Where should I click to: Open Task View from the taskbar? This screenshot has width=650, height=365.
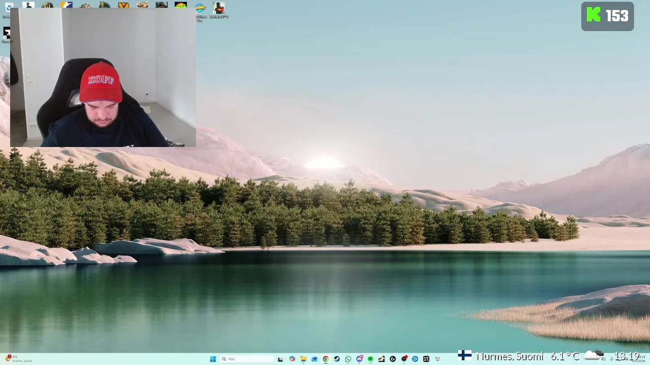[x=280, y=359]
